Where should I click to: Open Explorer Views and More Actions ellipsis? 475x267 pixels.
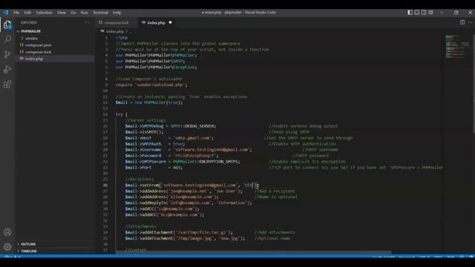[88, 22]
